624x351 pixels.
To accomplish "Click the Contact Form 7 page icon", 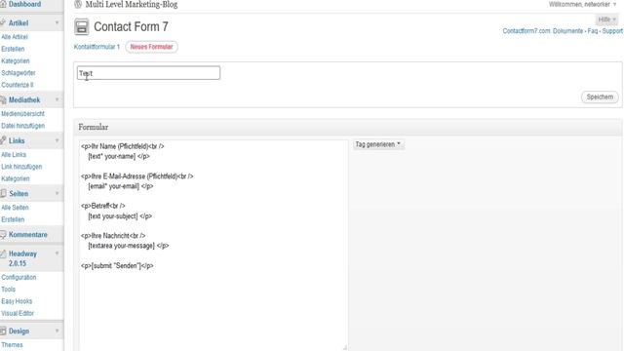I will click(x=82, y=27).
